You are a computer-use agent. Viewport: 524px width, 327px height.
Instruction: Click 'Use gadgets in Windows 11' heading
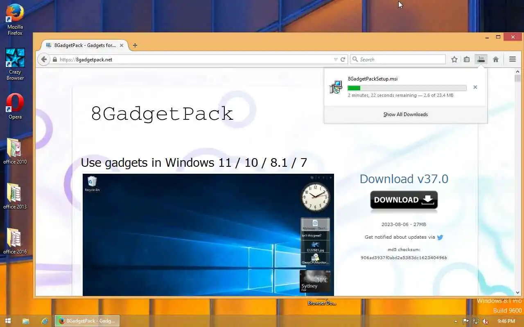[194, 163]
